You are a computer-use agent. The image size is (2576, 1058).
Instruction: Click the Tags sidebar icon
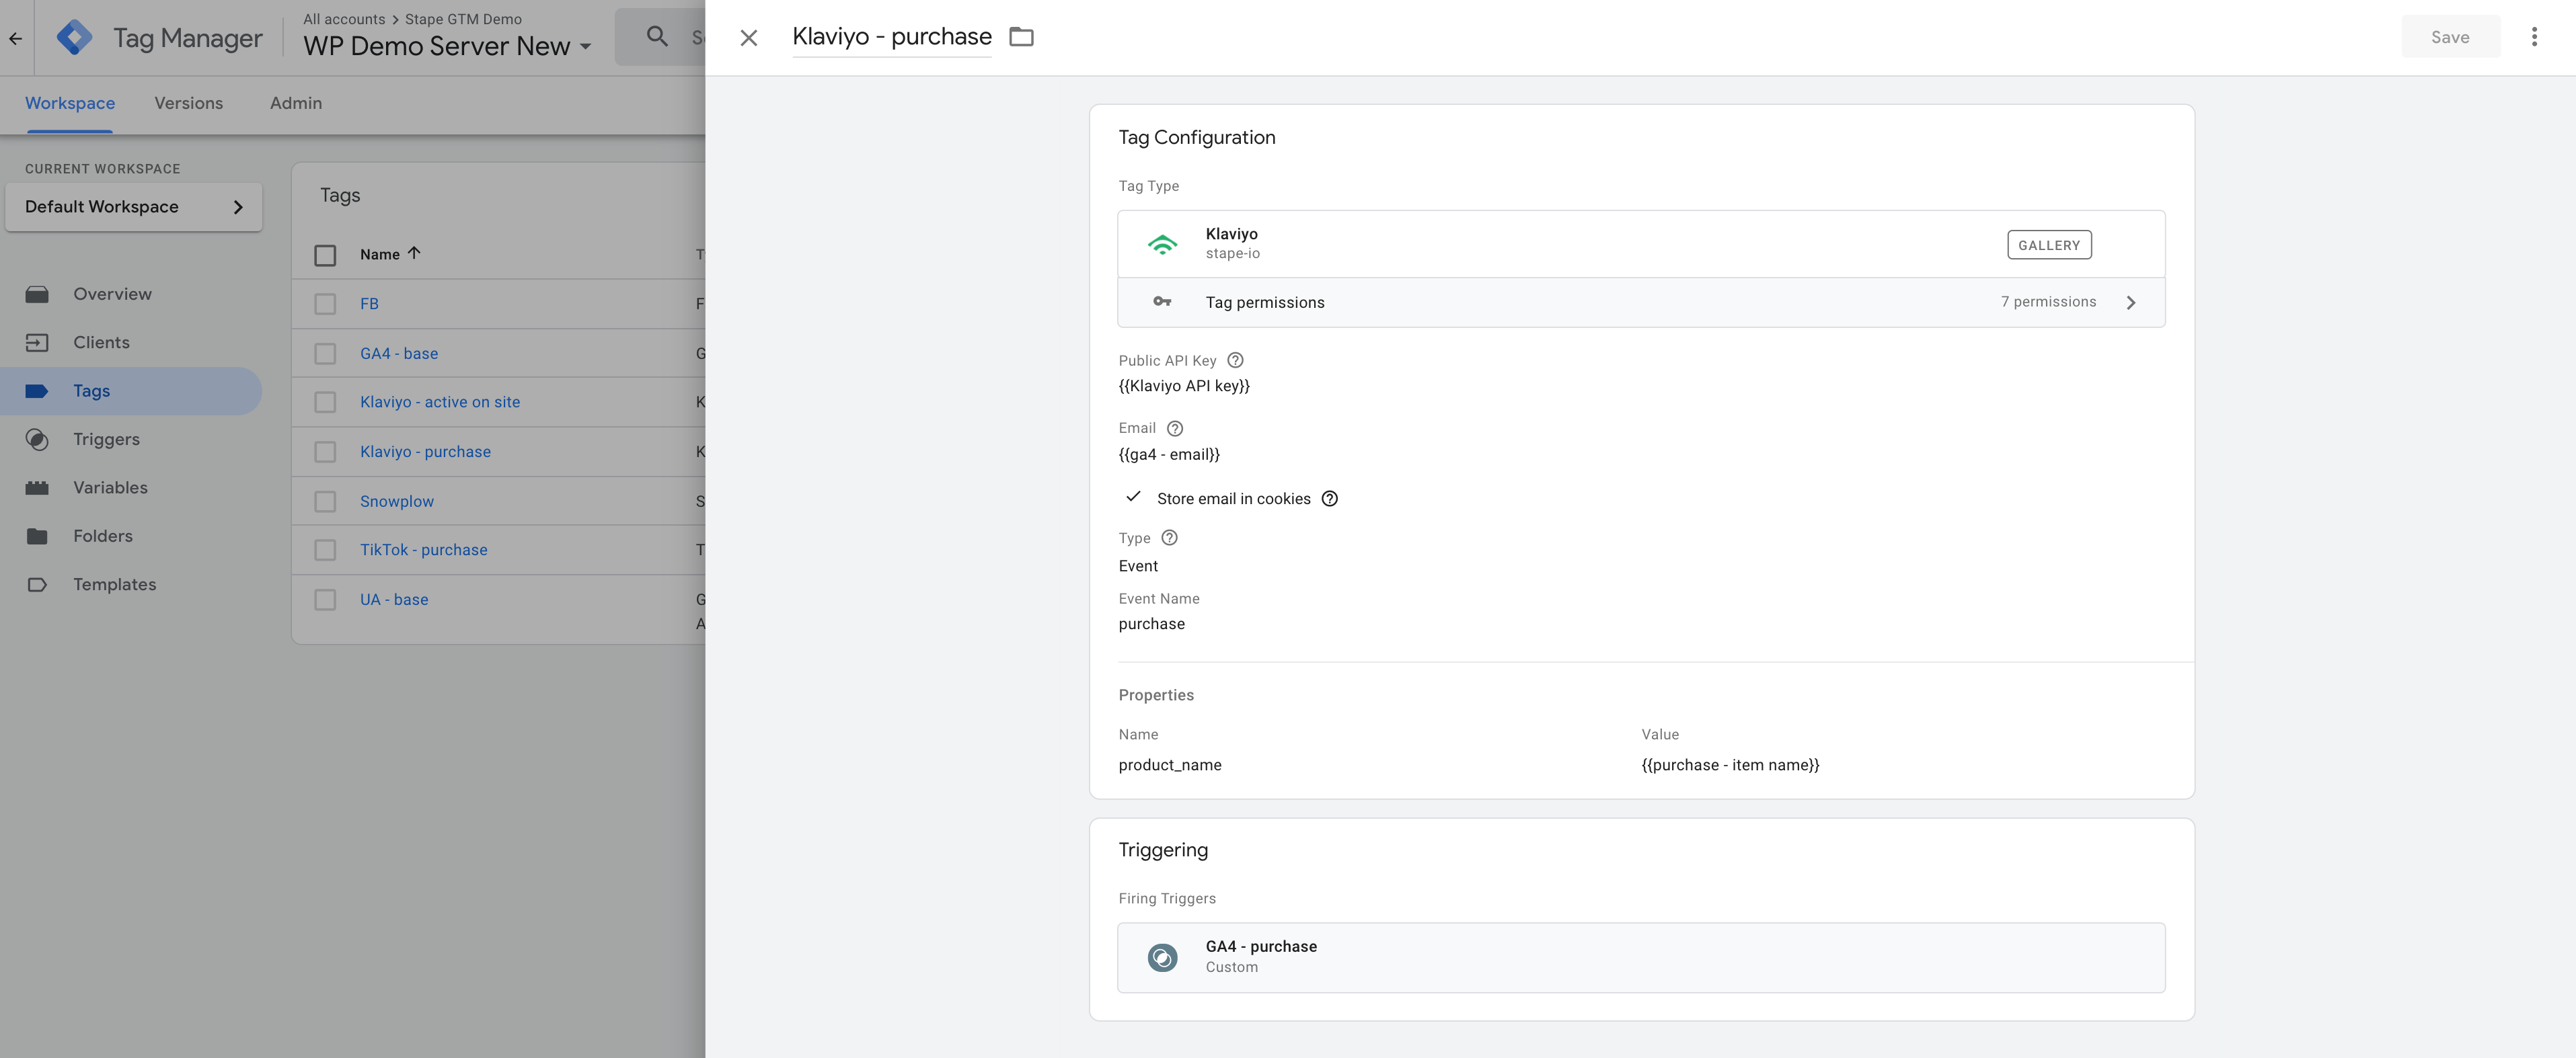point(37,391)
